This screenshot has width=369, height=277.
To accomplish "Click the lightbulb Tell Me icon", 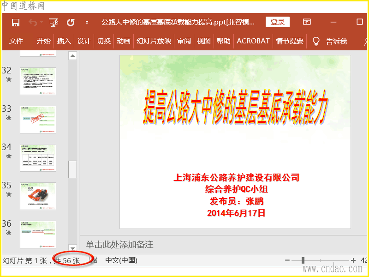I will click(x=316, y=41).
